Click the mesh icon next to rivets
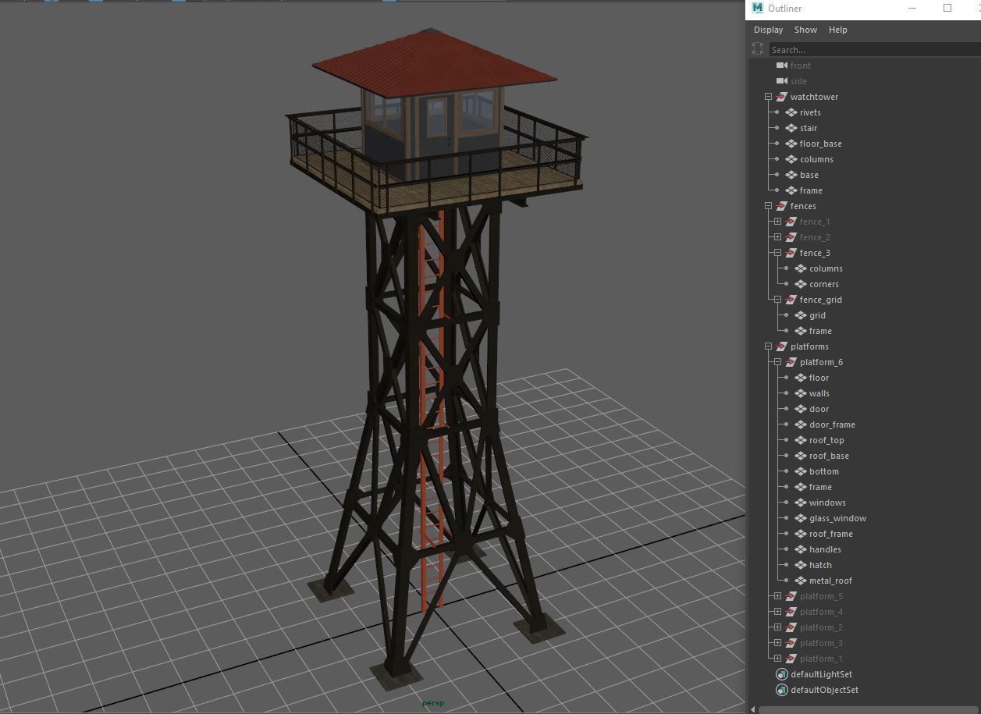 pyautogui.click(x=791, y=112)
